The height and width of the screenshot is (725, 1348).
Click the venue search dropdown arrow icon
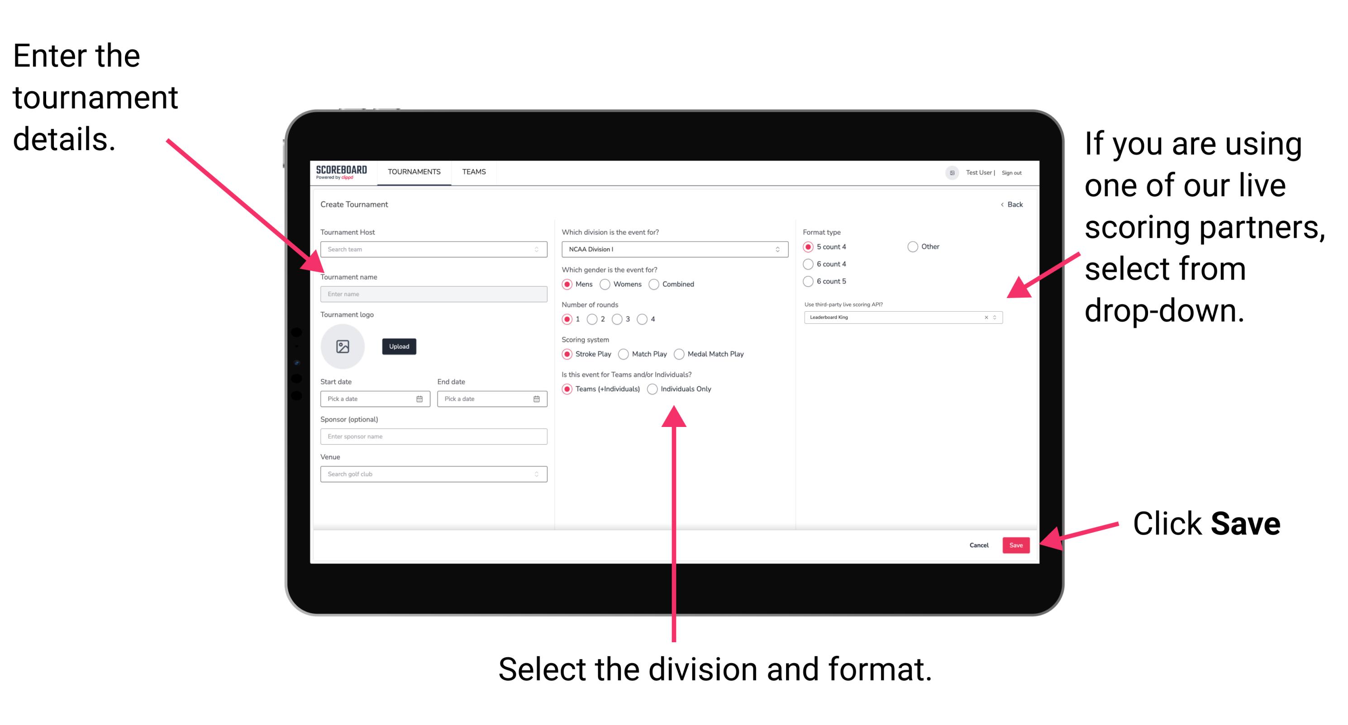pos(537,473)
